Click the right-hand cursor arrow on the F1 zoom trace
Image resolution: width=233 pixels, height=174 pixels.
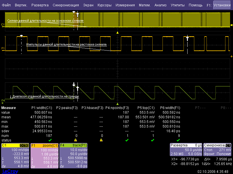187,38
